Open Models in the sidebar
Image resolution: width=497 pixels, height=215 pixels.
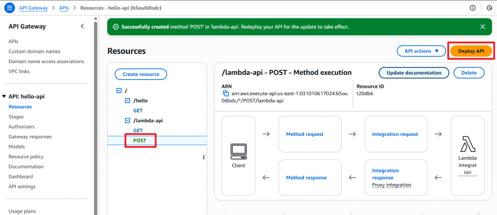(x=17, y=147)
